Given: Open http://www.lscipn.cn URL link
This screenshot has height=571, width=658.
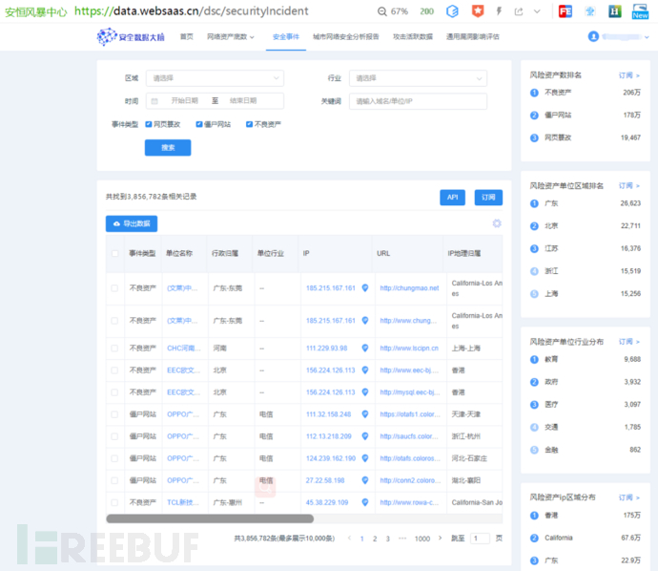Looking at the screenshot, I should click(409, 349).
